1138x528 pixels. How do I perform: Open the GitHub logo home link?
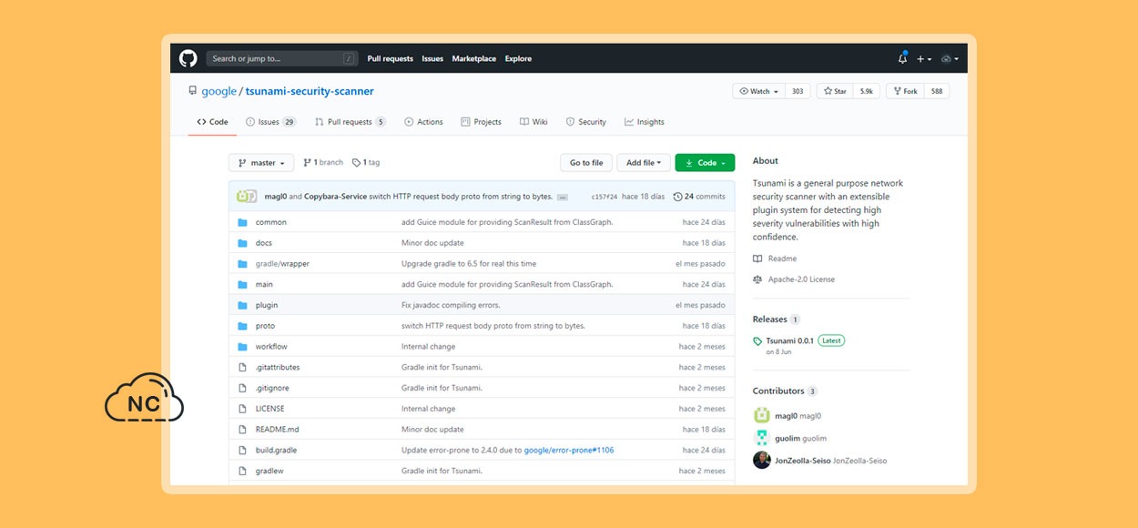[x=188, y=58]
